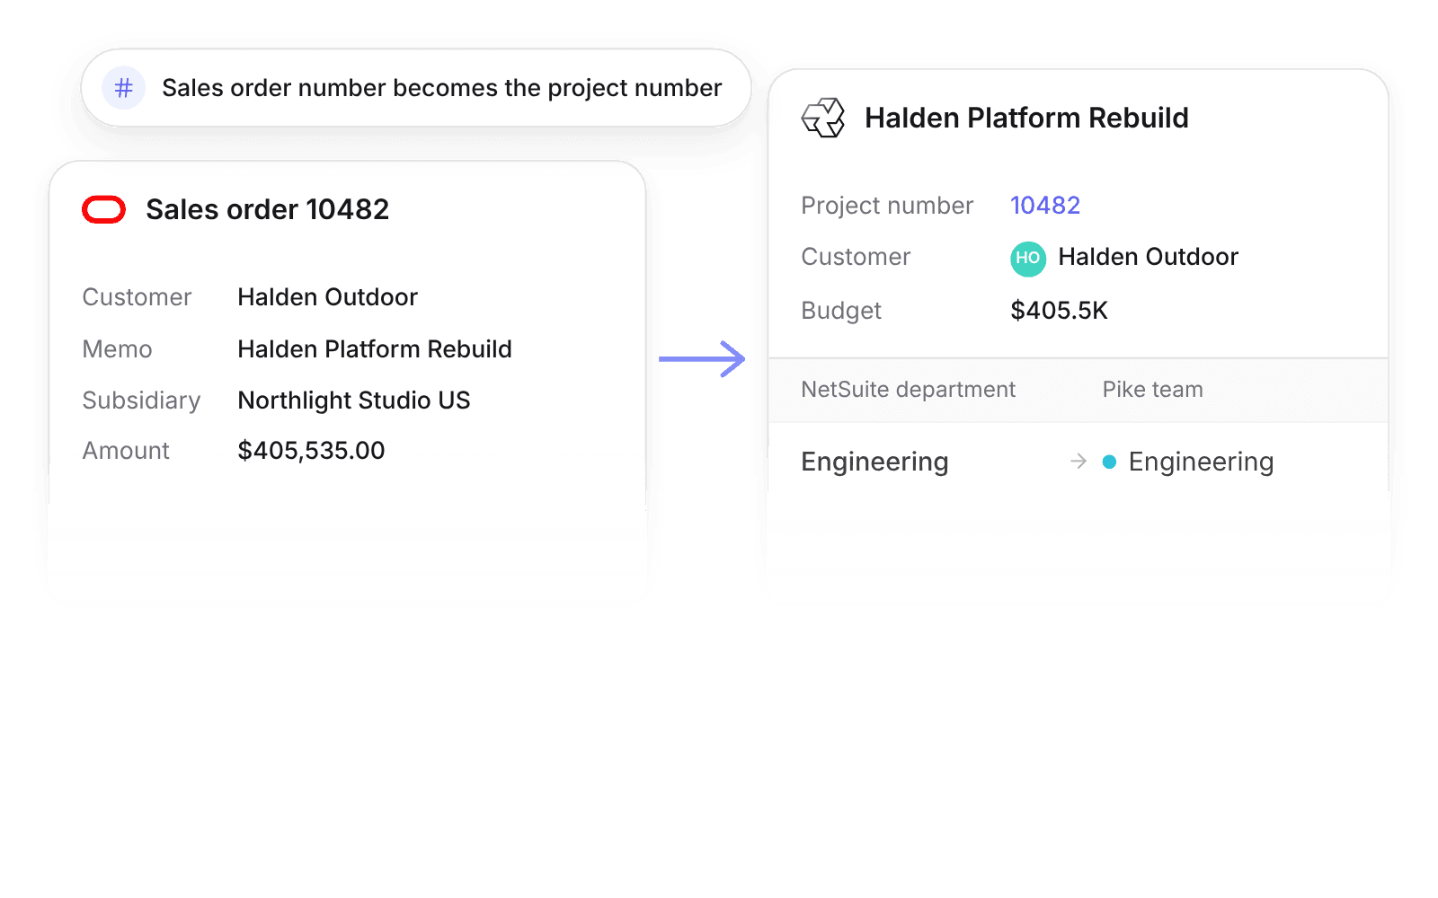Image resolution: width=1438 pixels, height=898 pixels.
Task: Open project number link 10482
Action: click(1045, 206)
